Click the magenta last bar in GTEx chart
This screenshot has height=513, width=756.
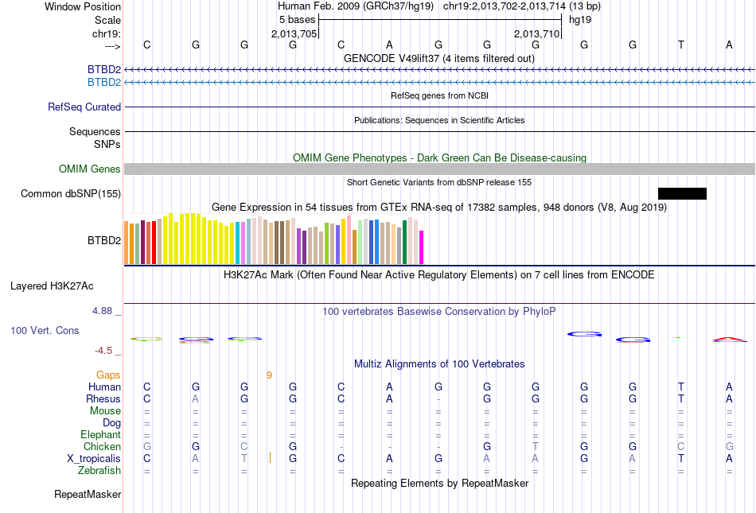(x=422, y=247)
